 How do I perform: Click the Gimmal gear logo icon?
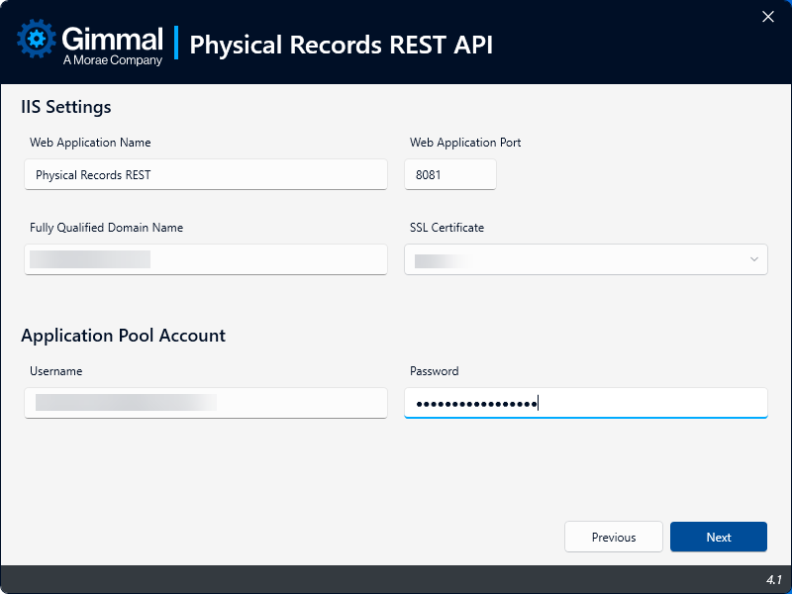pos(38,40)
